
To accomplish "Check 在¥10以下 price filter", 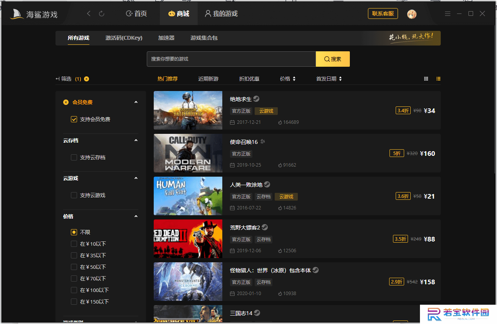I will (x=74, y=244).
